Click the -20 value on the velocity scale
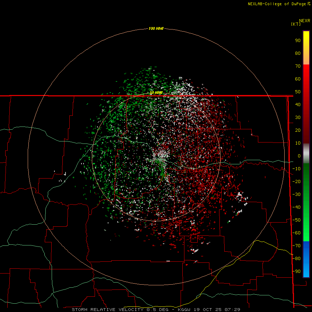The image size is (312, 312). (x=296, y=181)
